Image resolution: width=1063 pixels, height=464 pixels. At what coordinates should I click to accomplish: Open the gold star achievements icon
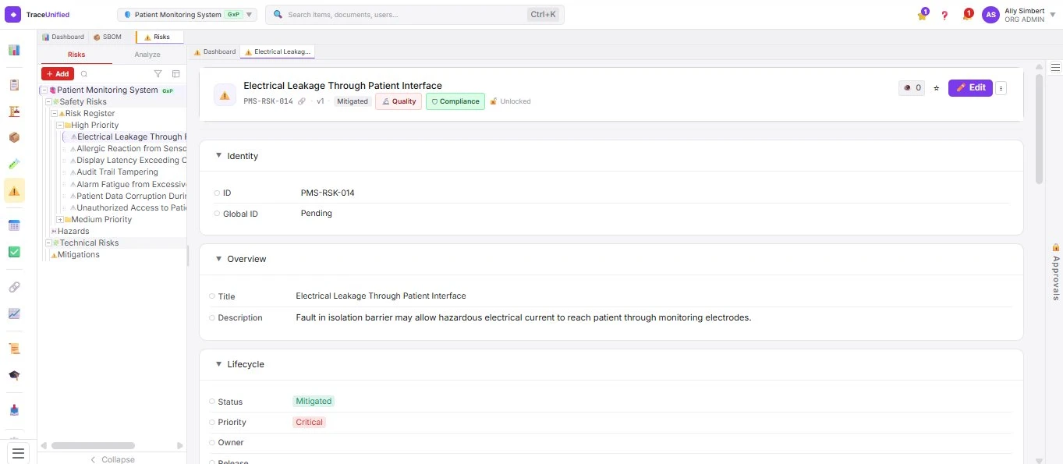(x=923, y=15)
